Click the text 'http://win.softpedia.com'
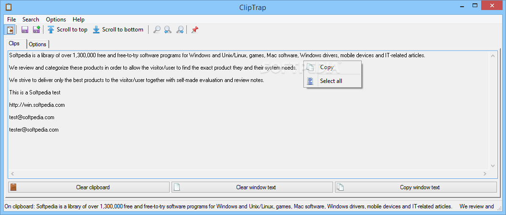This screenshot has width=506, height=215. tap(37, 105)
